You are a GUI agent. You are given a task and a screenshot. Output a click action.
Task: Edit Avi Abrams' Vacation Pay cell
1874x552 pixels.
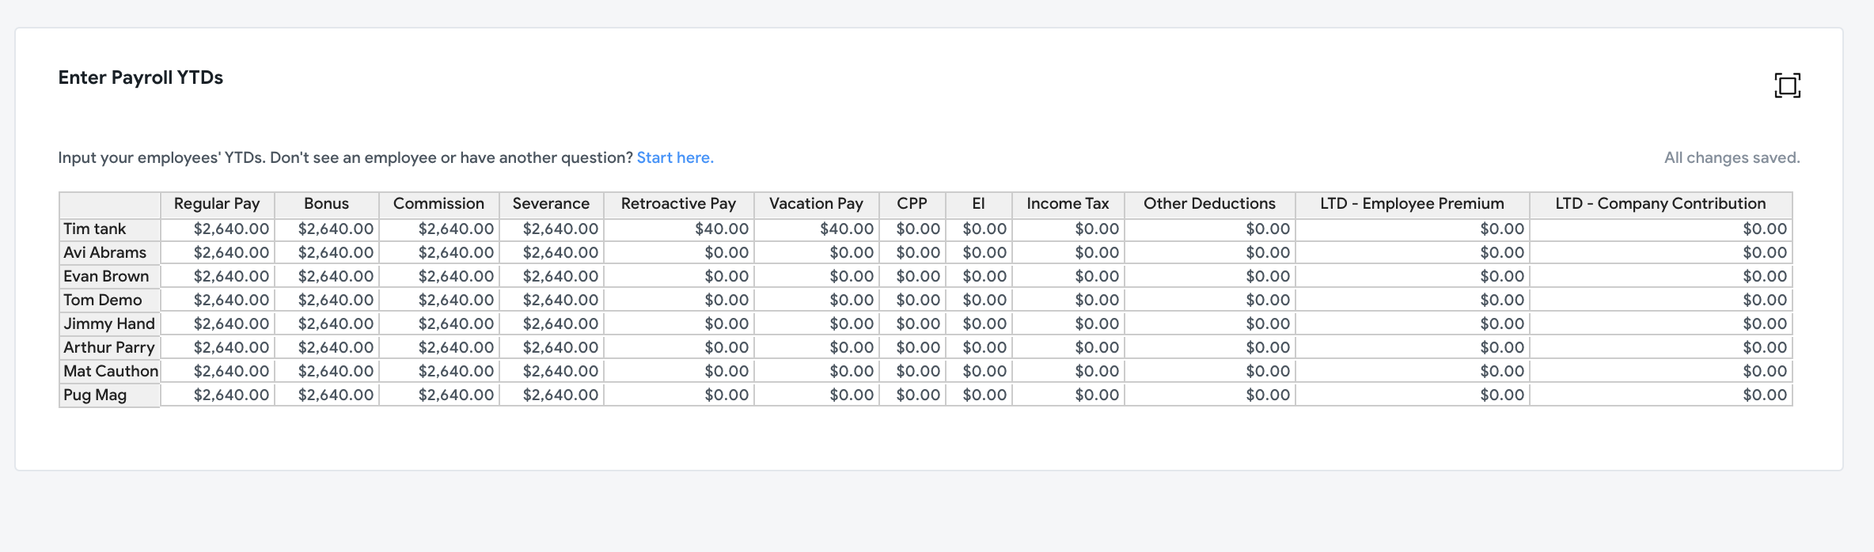pos(817,253)
